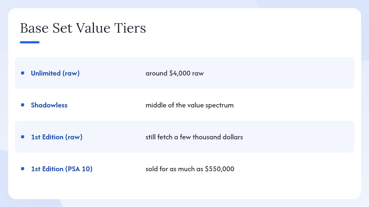The width and height of the screenshot is (369, 207).
Task: Click 'middle of the value spectrum' text
Action: point(189,105)
